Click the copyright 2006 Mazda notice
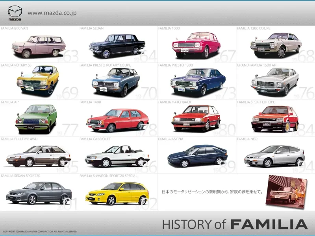315x236 pixels. click(x=40, y=232)
